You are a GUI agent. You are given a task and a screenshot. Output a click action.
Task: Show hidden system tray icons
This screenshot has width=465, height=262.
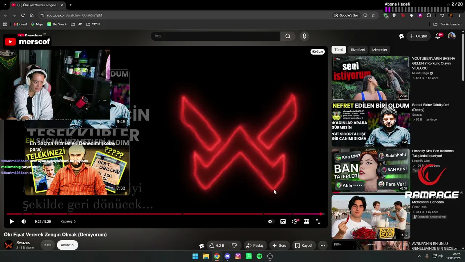[x=419, y=256]
